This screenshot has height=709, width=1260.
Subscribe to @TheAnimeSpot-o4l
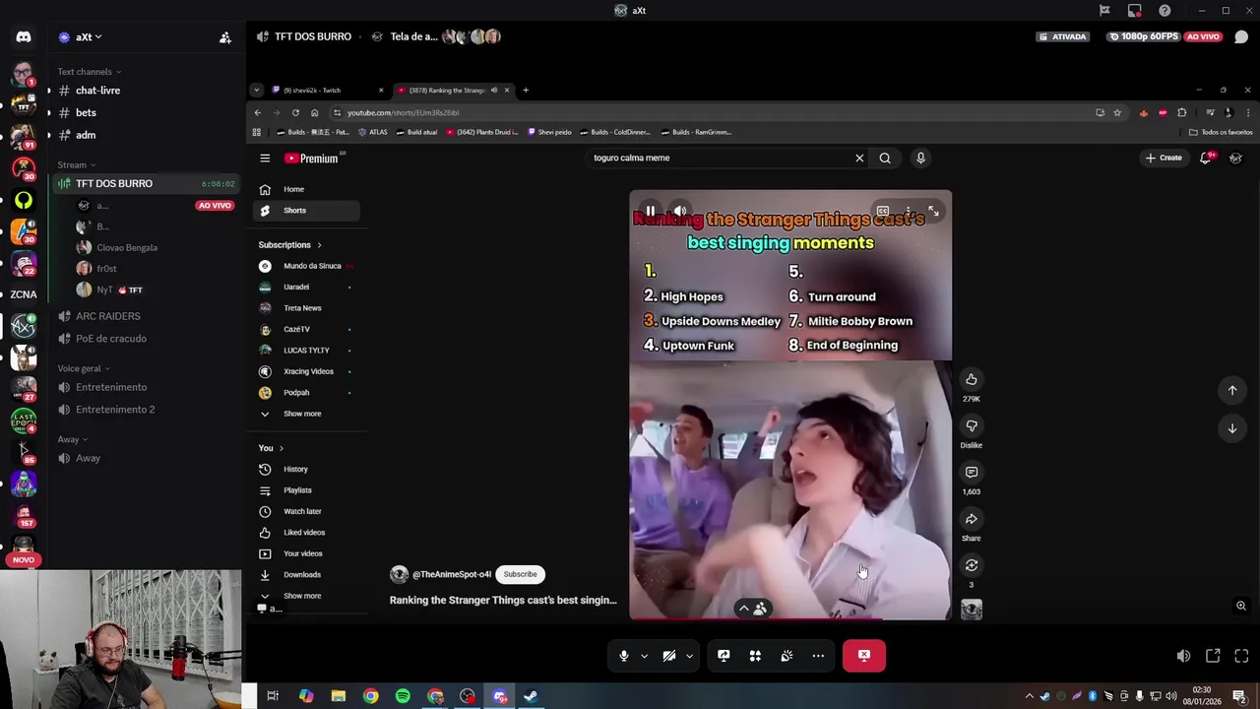pyautogui.click(x=520, y=574)
